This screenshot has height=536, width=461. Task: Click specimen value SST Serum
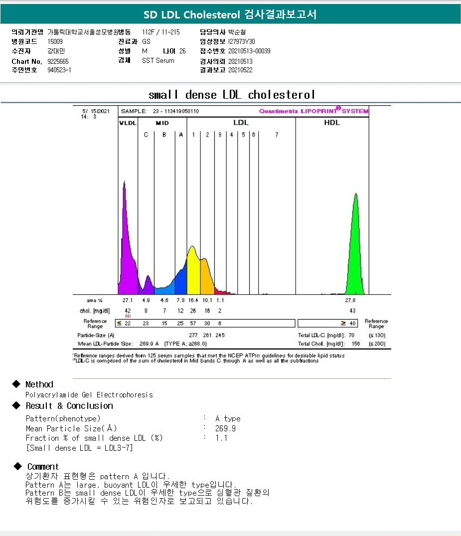coord(158,60)
